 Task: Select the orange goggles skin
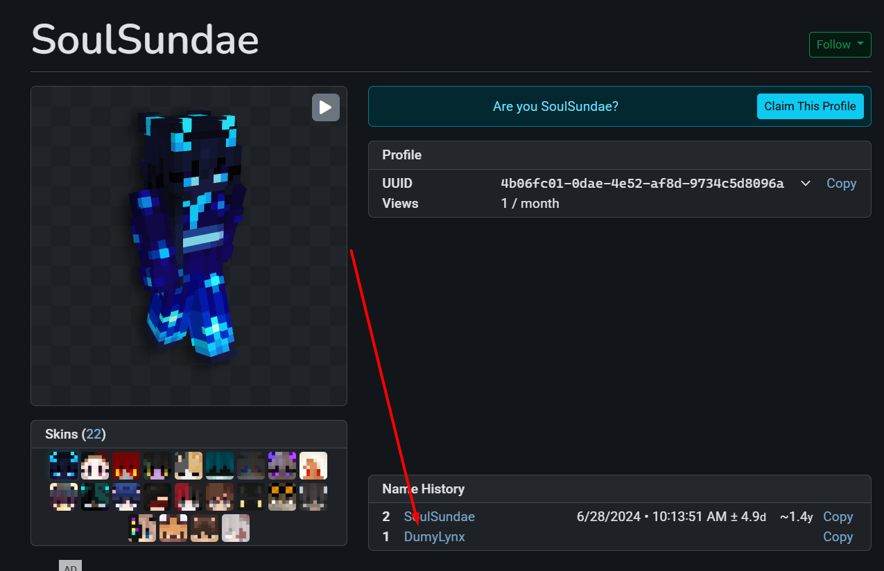coord(282,497)
